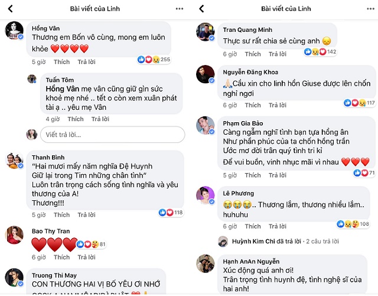Reply to Nguyễn Đăng Khoa's comment
This screenshot has width=378, height=296.
pyautogui.click(x=278, y=105)
